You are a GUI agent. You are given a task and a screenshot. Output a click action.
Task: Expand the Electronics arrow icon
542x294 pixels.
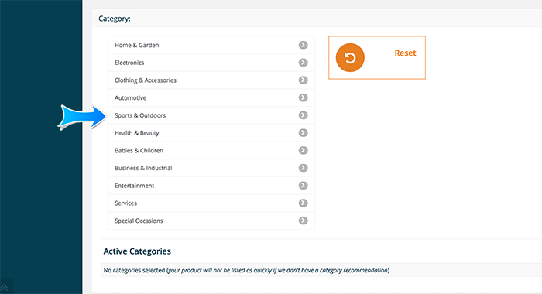coord(304,63)
